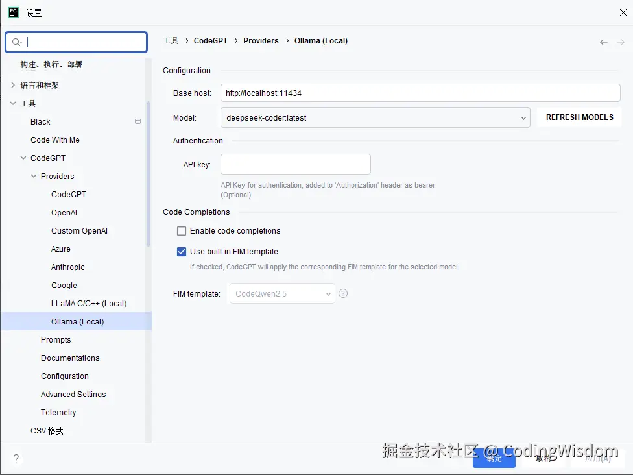
Task: Click the Code Completions section heading
Action: click(x=197, y=212)
